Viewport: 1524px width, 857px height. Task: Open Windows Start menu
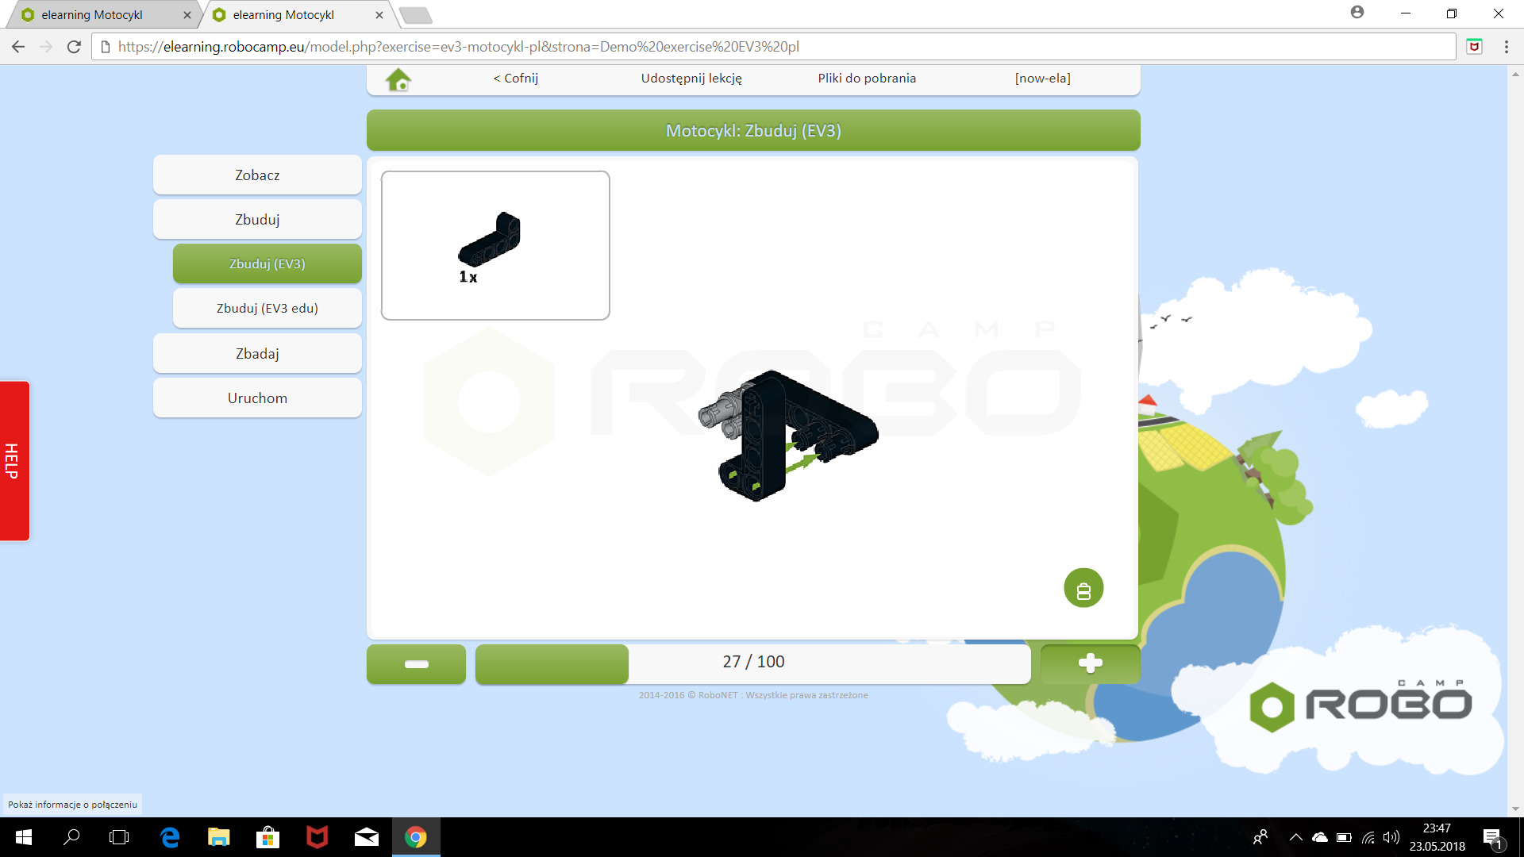pyautogui.click(x=24, y=837)
